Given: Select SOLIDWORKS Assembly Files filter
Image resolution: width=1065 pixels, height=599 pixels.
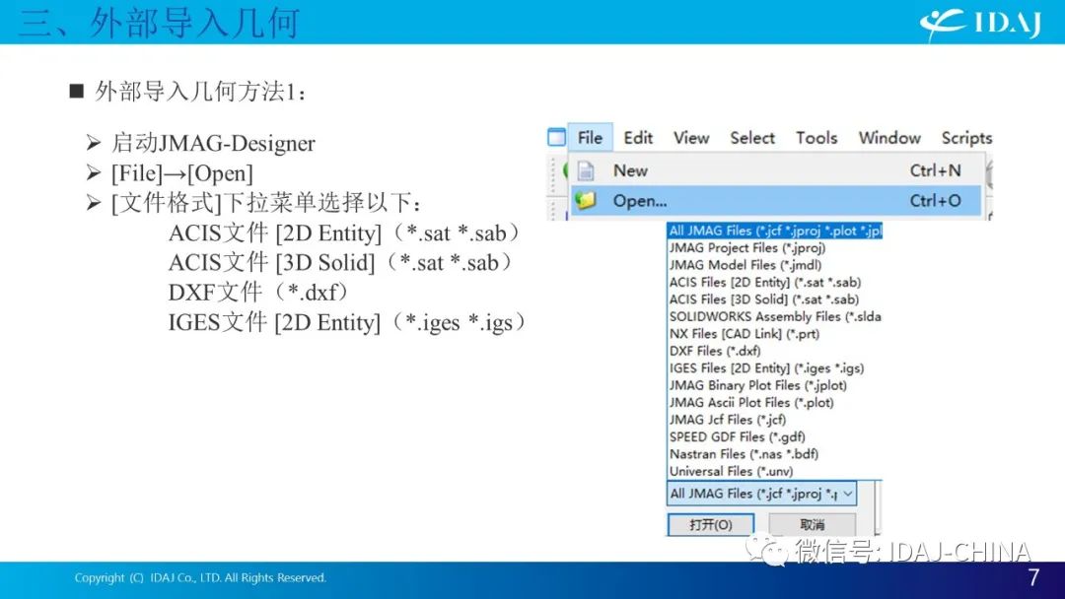Looking at the screenshot, I should coord(774,316).
